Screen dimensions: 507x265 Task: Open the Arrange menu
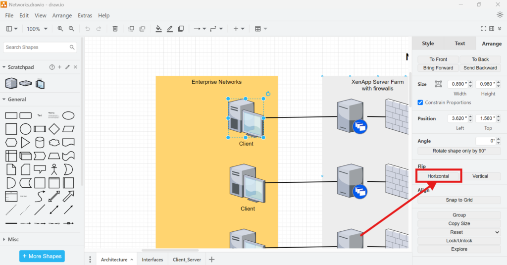pyautogui.click(x=62, y=15)
